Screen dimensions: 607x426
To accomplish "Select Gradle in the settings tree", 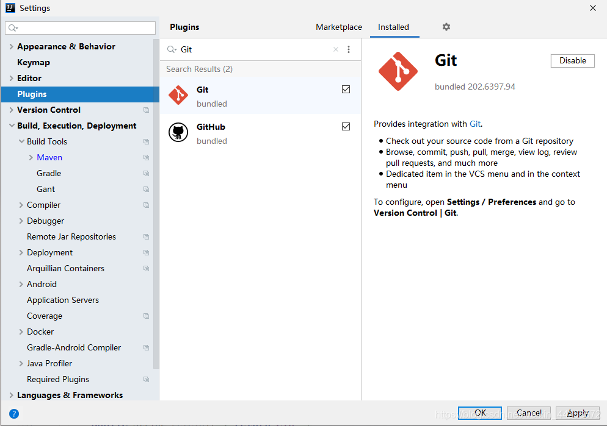I will tap(49, 173).
